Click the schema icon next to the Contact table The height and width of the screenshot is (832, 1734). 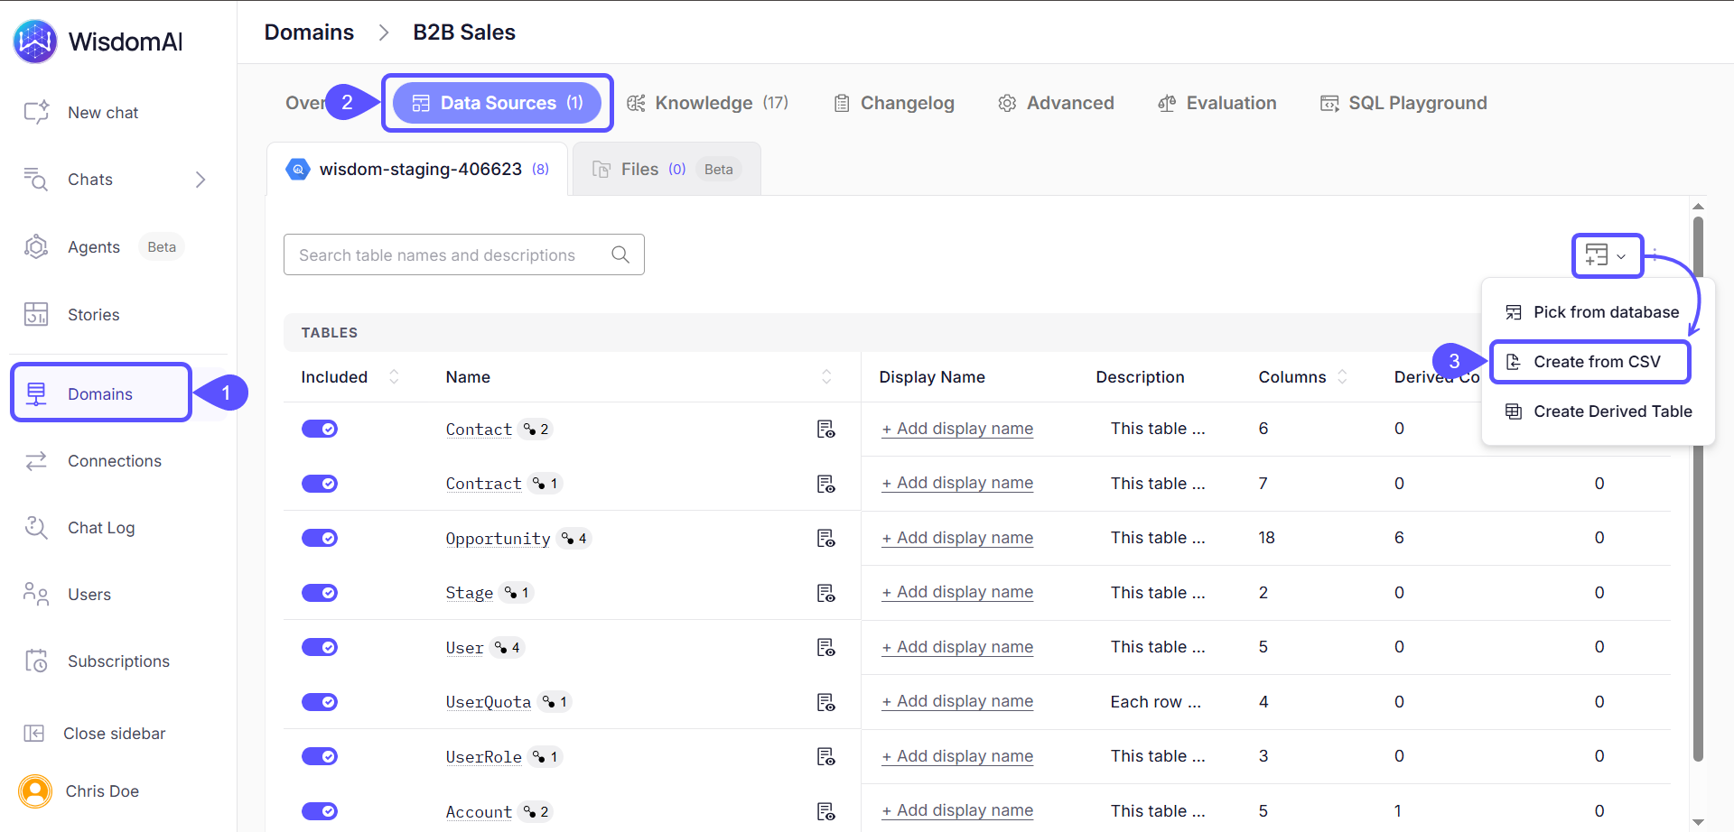tap(826, 429)
